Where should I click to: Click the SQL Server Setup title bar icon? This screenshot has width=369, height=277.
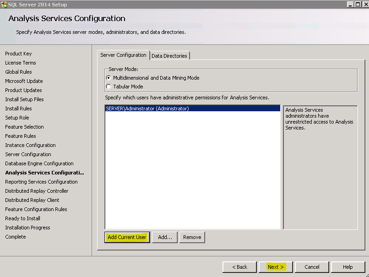point(4,5)
